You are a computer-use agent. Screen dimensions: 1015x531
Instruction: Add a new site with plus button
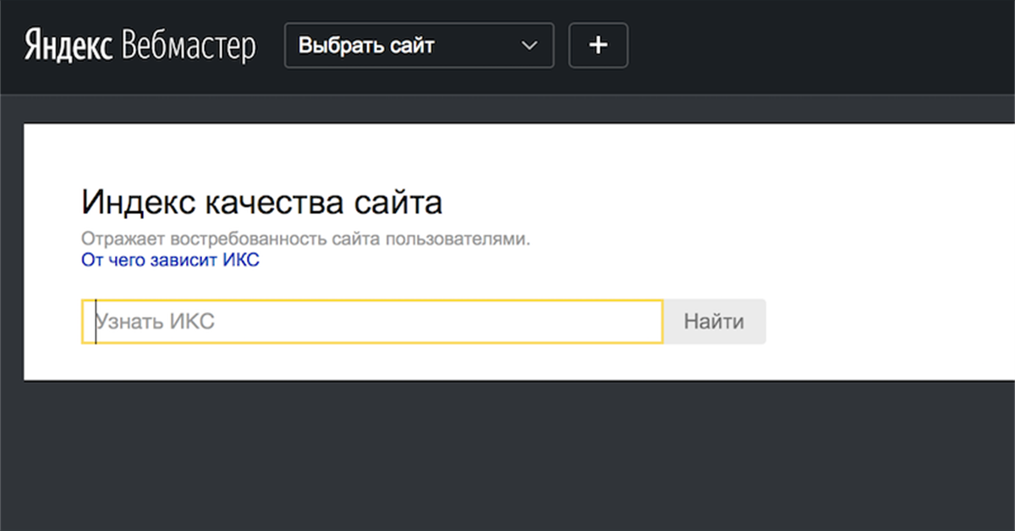pyautogui.click(x=598, y=46)
